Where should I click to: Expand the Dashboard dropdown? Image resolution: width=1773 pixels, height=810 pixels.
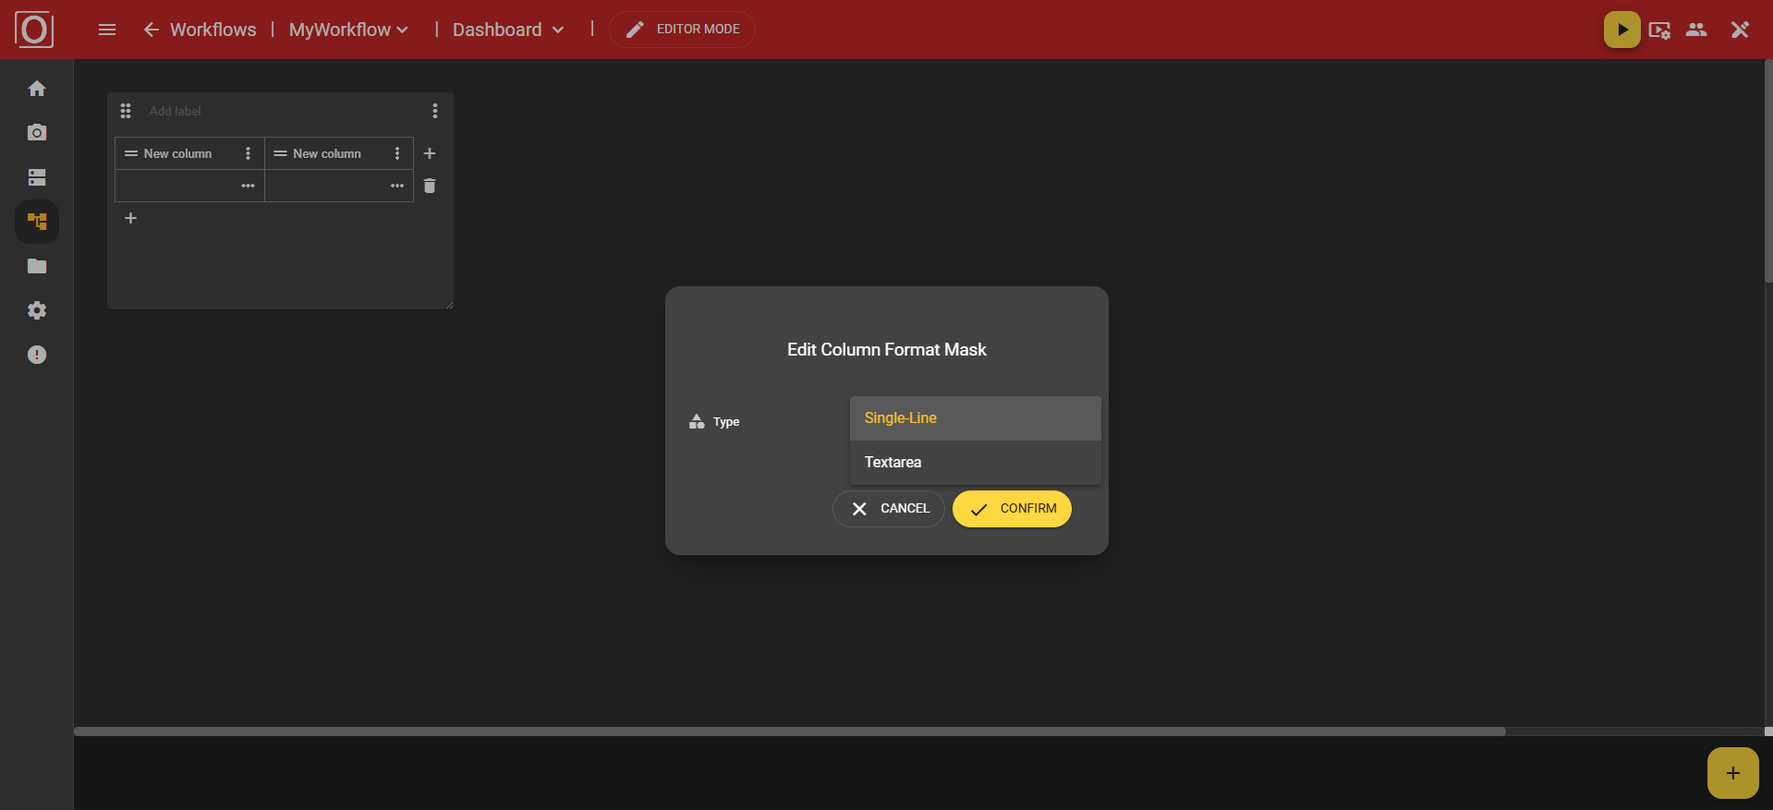point(508,30)
